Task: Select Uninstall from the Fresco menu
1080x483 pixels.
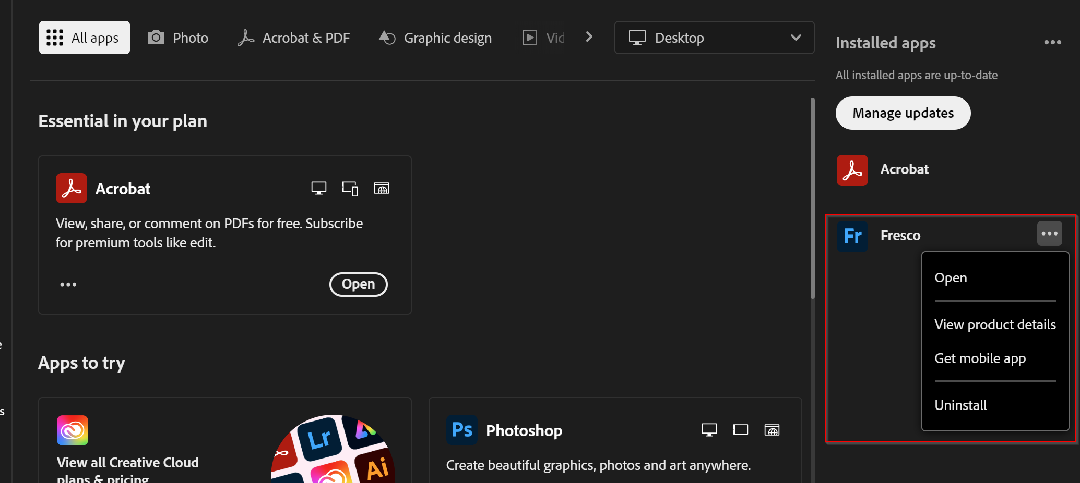Action: (960, 405)
